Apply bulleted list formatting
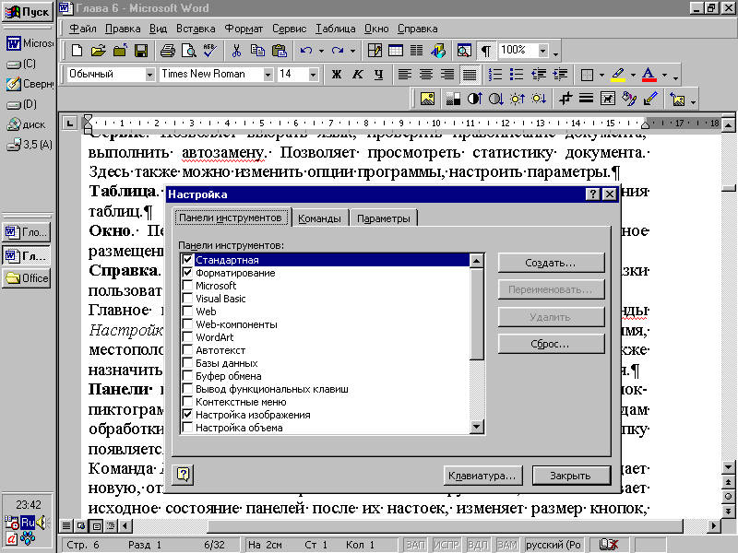738x553 pixels. (517, 75)
